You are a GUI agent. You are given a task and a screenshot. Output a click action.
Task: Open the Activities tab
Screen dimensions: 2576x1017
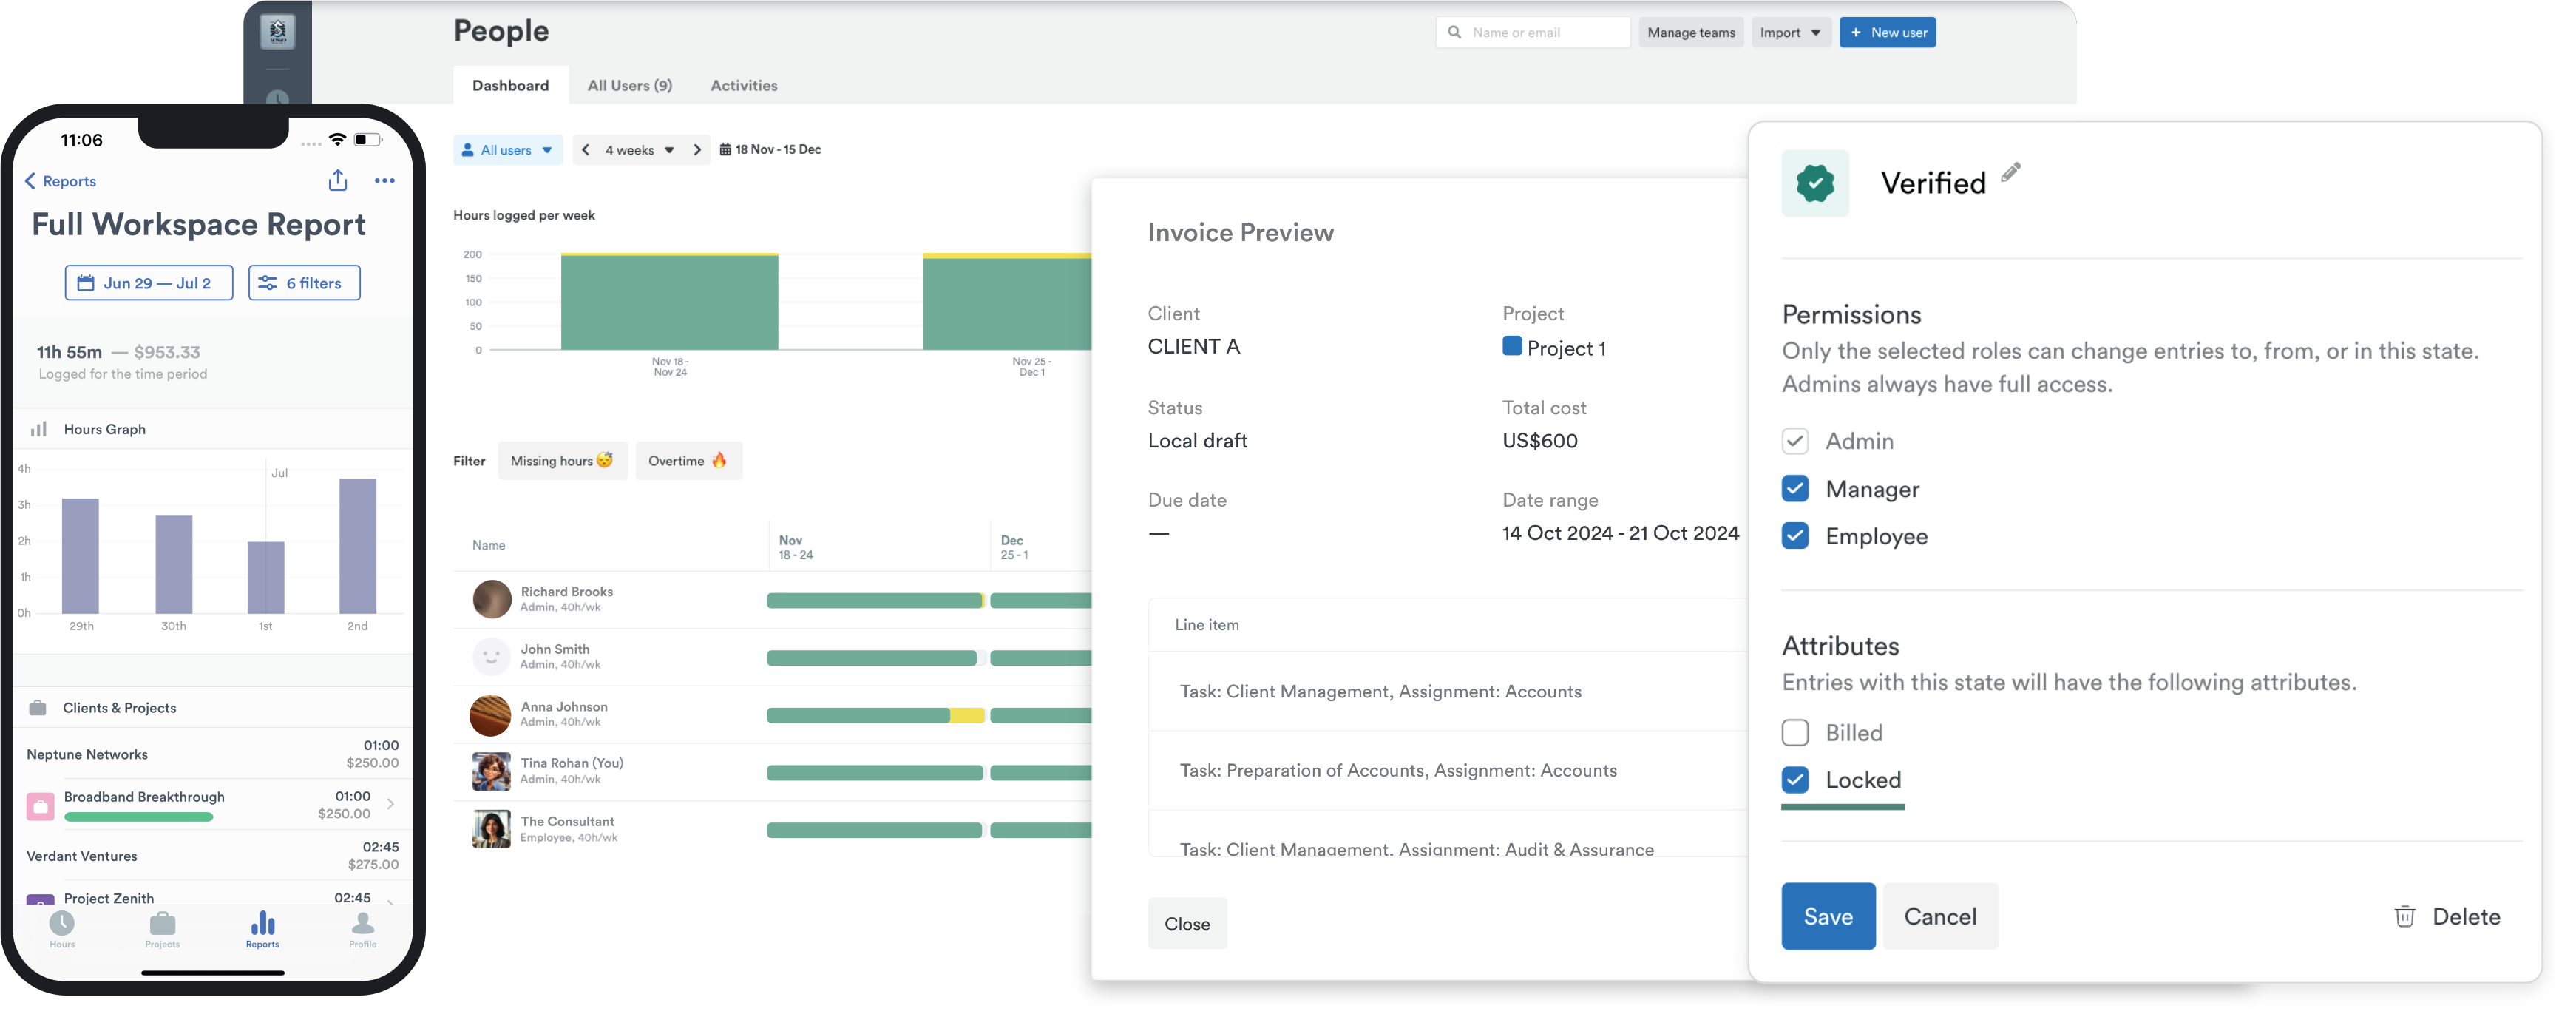click(x=743, y=86)
